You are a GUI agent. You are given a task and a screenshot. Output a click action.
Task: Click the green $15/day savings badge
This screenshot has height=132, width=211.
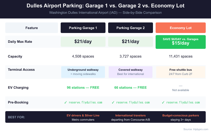[x=181, y=42]
